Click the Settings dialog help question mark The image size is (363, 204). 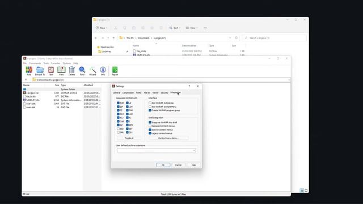tap(189, 86)
